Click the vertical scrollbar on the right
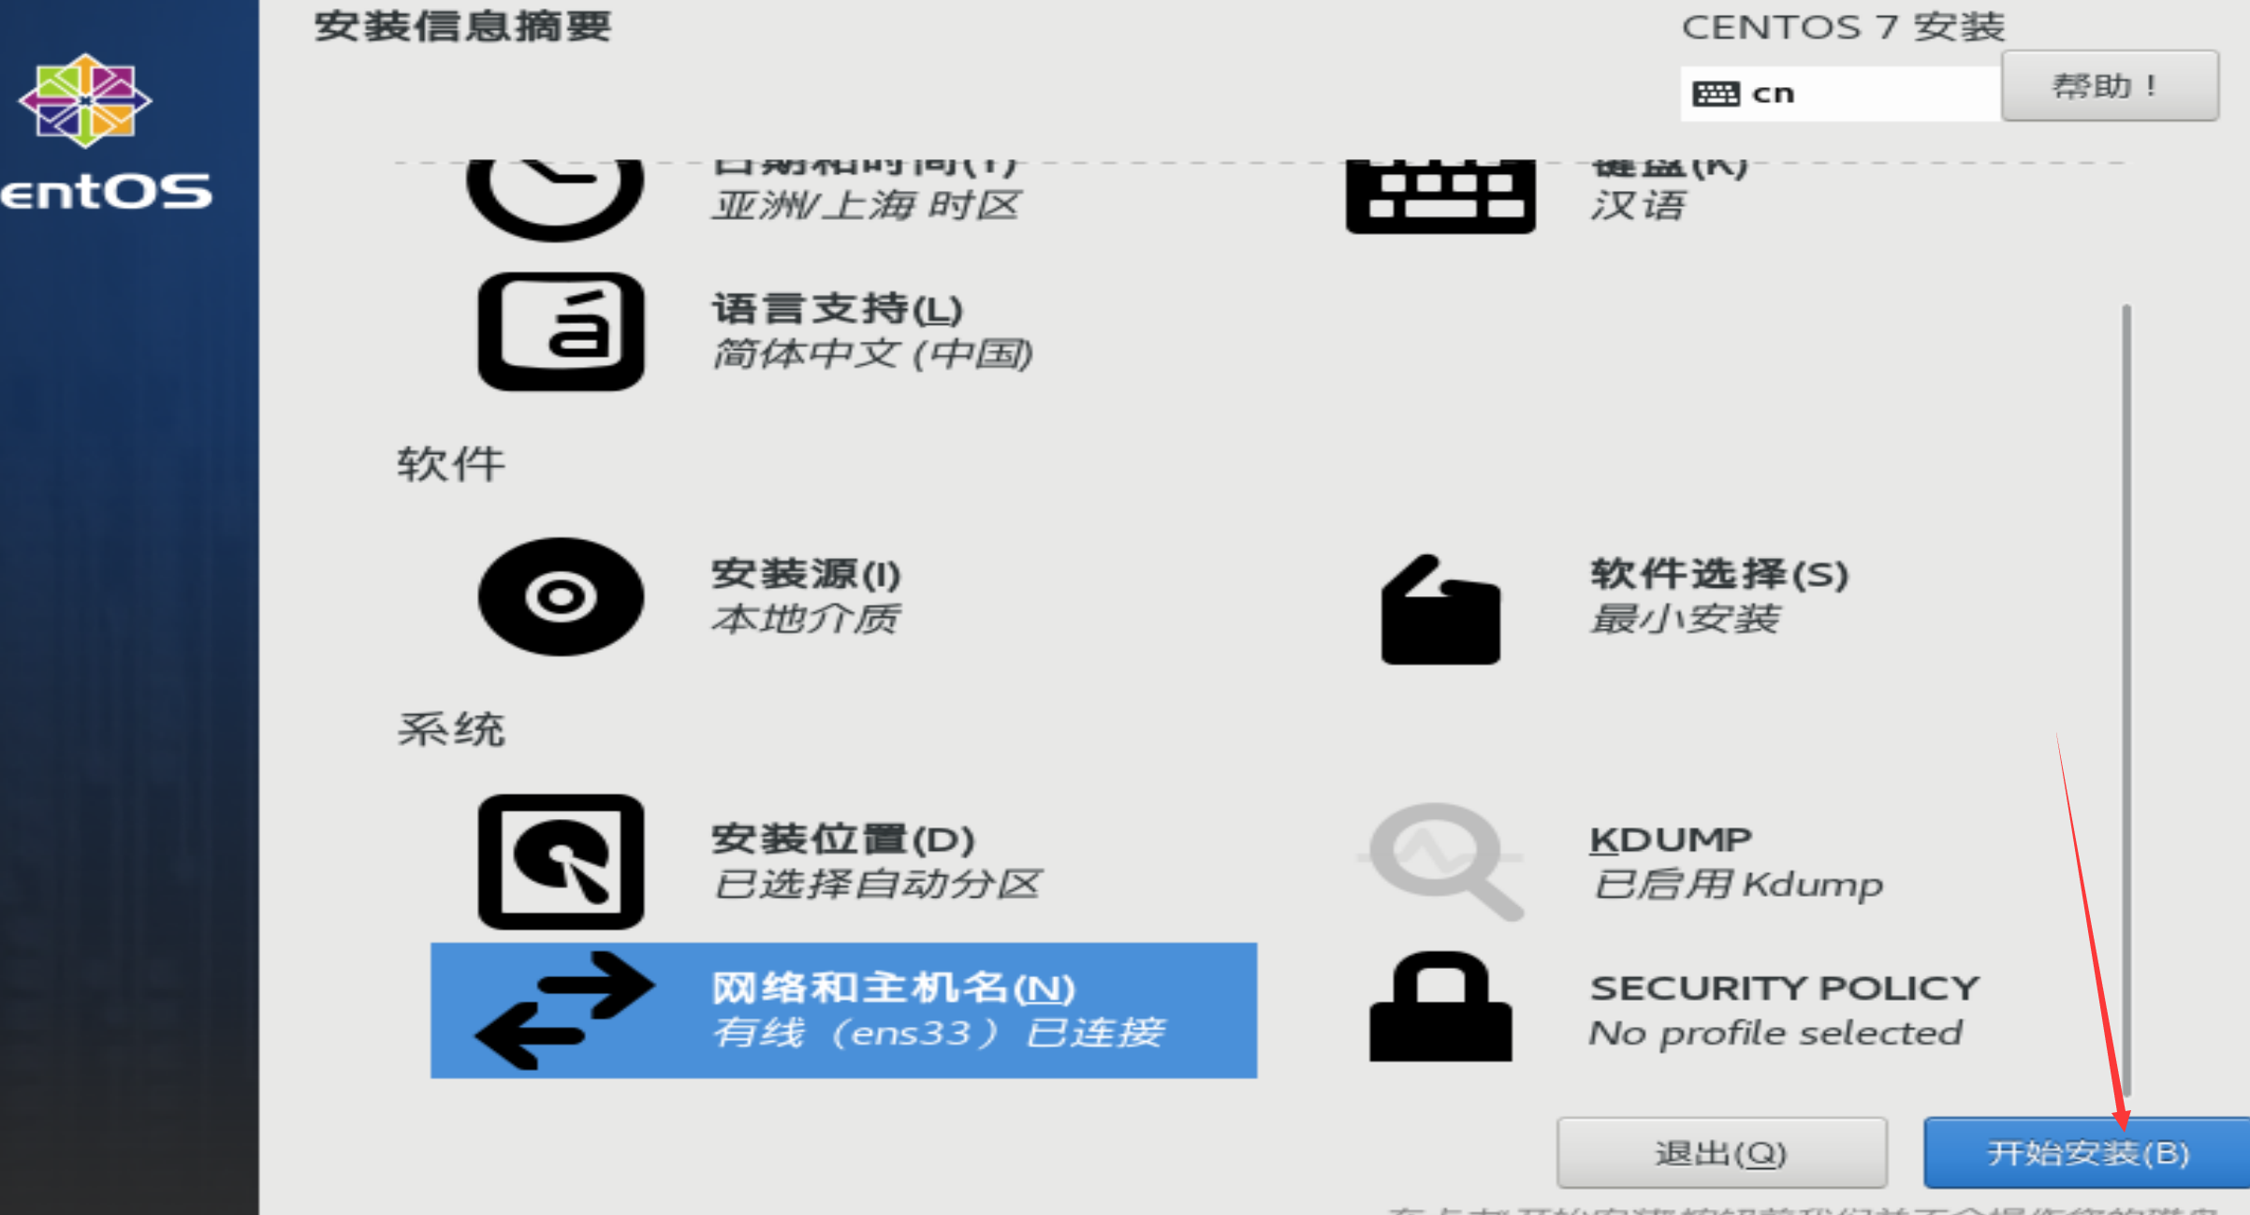Screen dimensions: 2250x1215 point(2126,699)
